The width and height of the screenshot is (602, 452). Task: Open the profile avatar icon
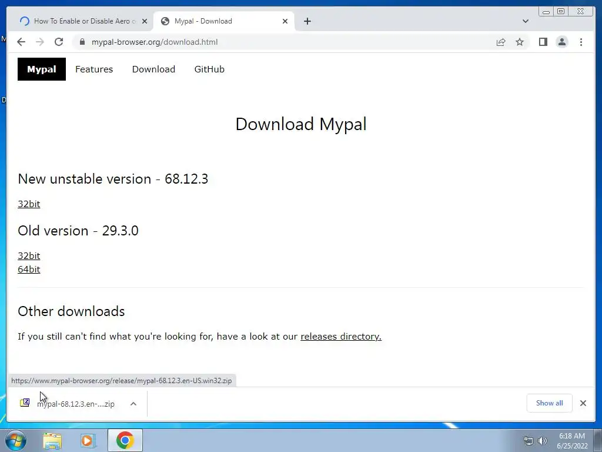point(561,42)
